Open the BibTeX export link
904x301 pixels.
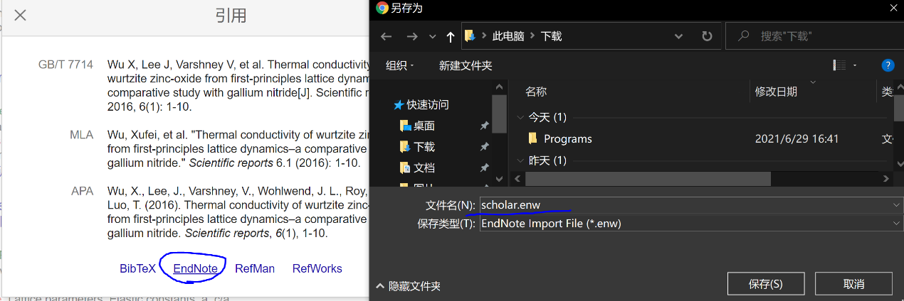[137, 268]
